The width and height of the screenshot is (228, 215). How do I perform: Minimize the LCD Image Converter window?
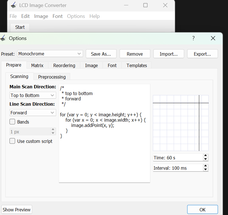coord(126,5)
